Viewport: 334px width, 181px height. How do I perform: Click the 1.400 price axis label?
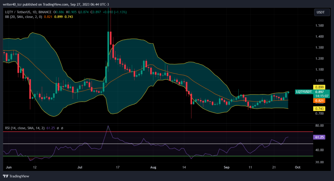(319, 37)
